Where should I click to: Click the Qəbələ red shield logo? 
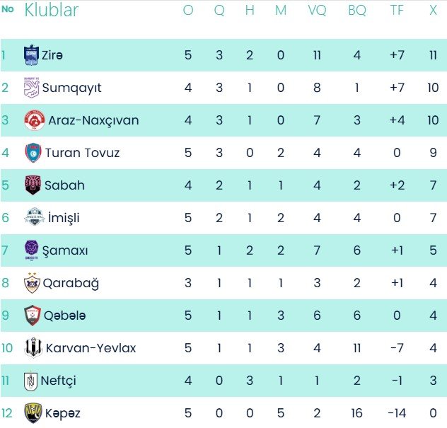33,316
